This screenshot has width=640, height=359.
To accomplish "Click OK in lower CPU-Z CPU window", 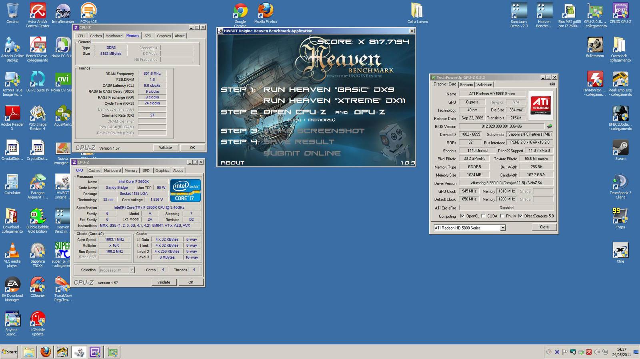I will [191, 282].
